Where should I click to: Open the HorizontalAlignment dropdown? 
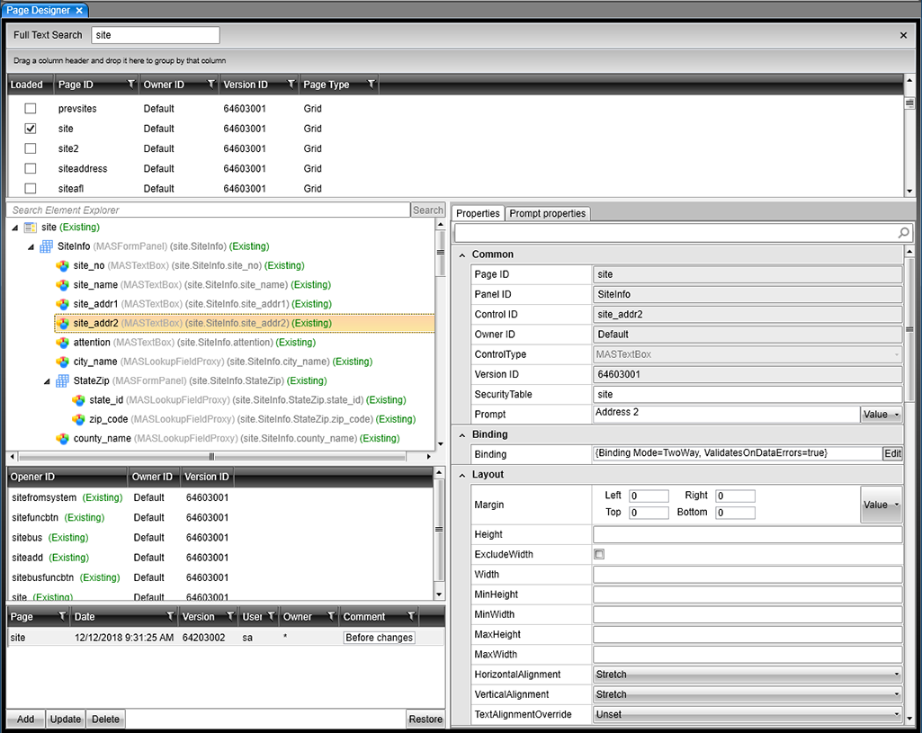click(747, 675)
